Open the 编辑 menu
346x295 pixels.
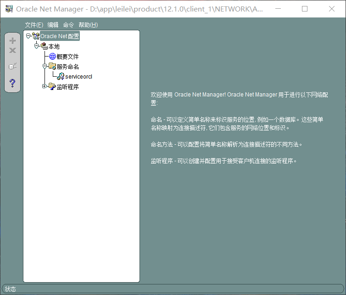click(53, 25)
